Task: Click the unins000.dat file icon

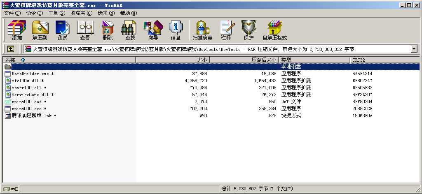Action: (x=8, y=102)
